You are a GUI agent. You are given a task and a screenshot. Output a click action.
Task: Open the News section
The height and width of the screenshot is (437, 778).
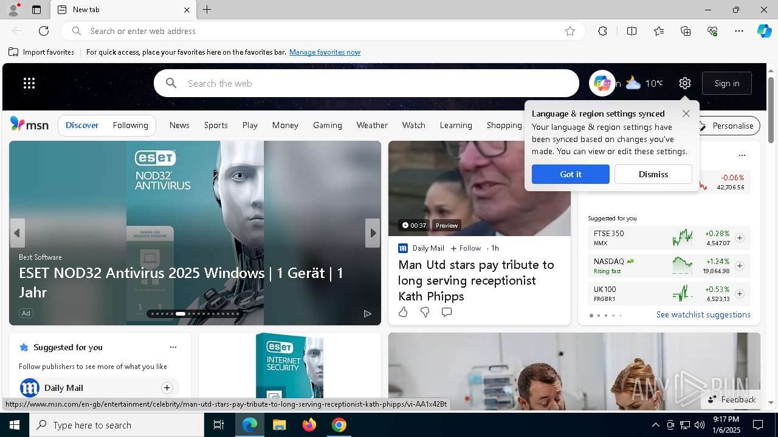pos(179,125)
